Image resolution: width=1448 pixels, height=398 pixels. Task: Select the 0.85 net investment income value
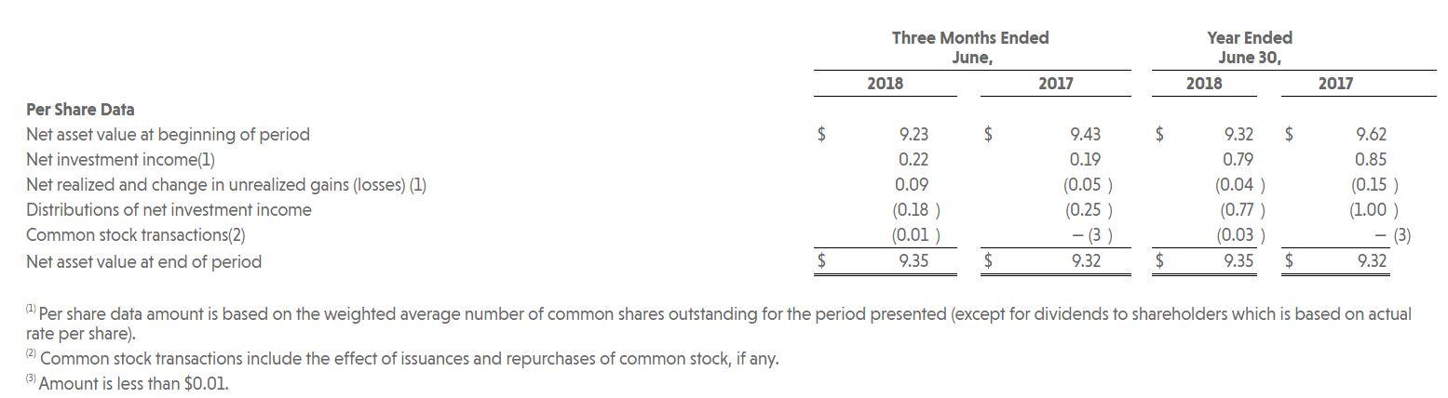tap(1371, 159)
